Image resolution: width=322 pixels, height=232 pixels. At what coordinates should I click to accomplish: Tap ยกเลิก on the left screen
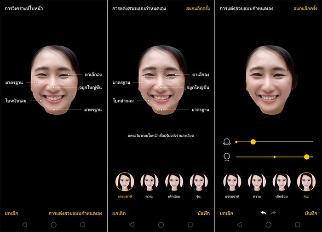click(x=12, y=213)
